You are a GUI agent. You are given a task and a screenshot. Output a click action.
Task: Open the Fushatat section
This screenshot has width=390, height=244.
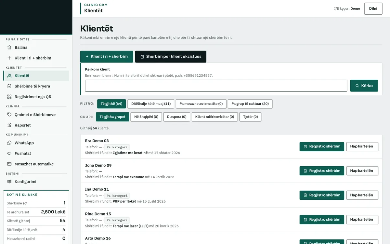click(x=36, y=153)
